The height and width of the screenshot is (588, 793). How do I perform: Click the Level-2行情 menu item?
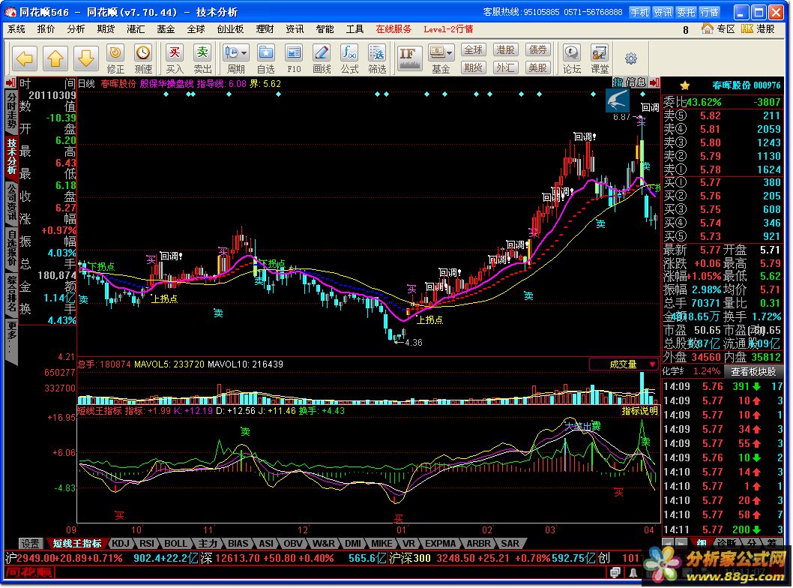[448, 29]
